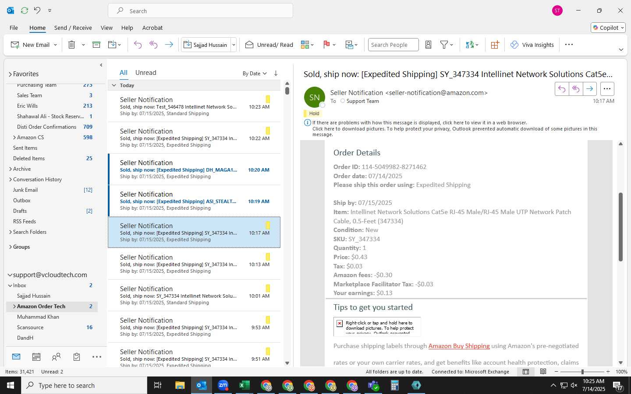This screenshot has height=394, width=631.
Task: Click ribbon Reply All icon
Action: click(153, 45)
